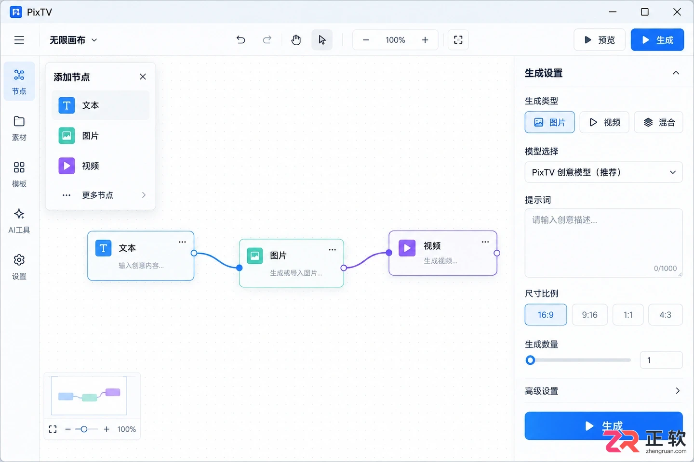This screenshot has width=694, height=462.
Task: Open options menu on 视频 canvas node
Action: 485,242
